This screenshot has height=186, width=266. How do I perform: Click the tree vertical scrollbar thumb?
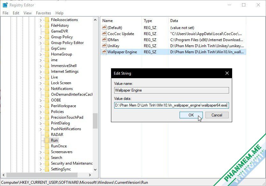(x=95, y=121)
